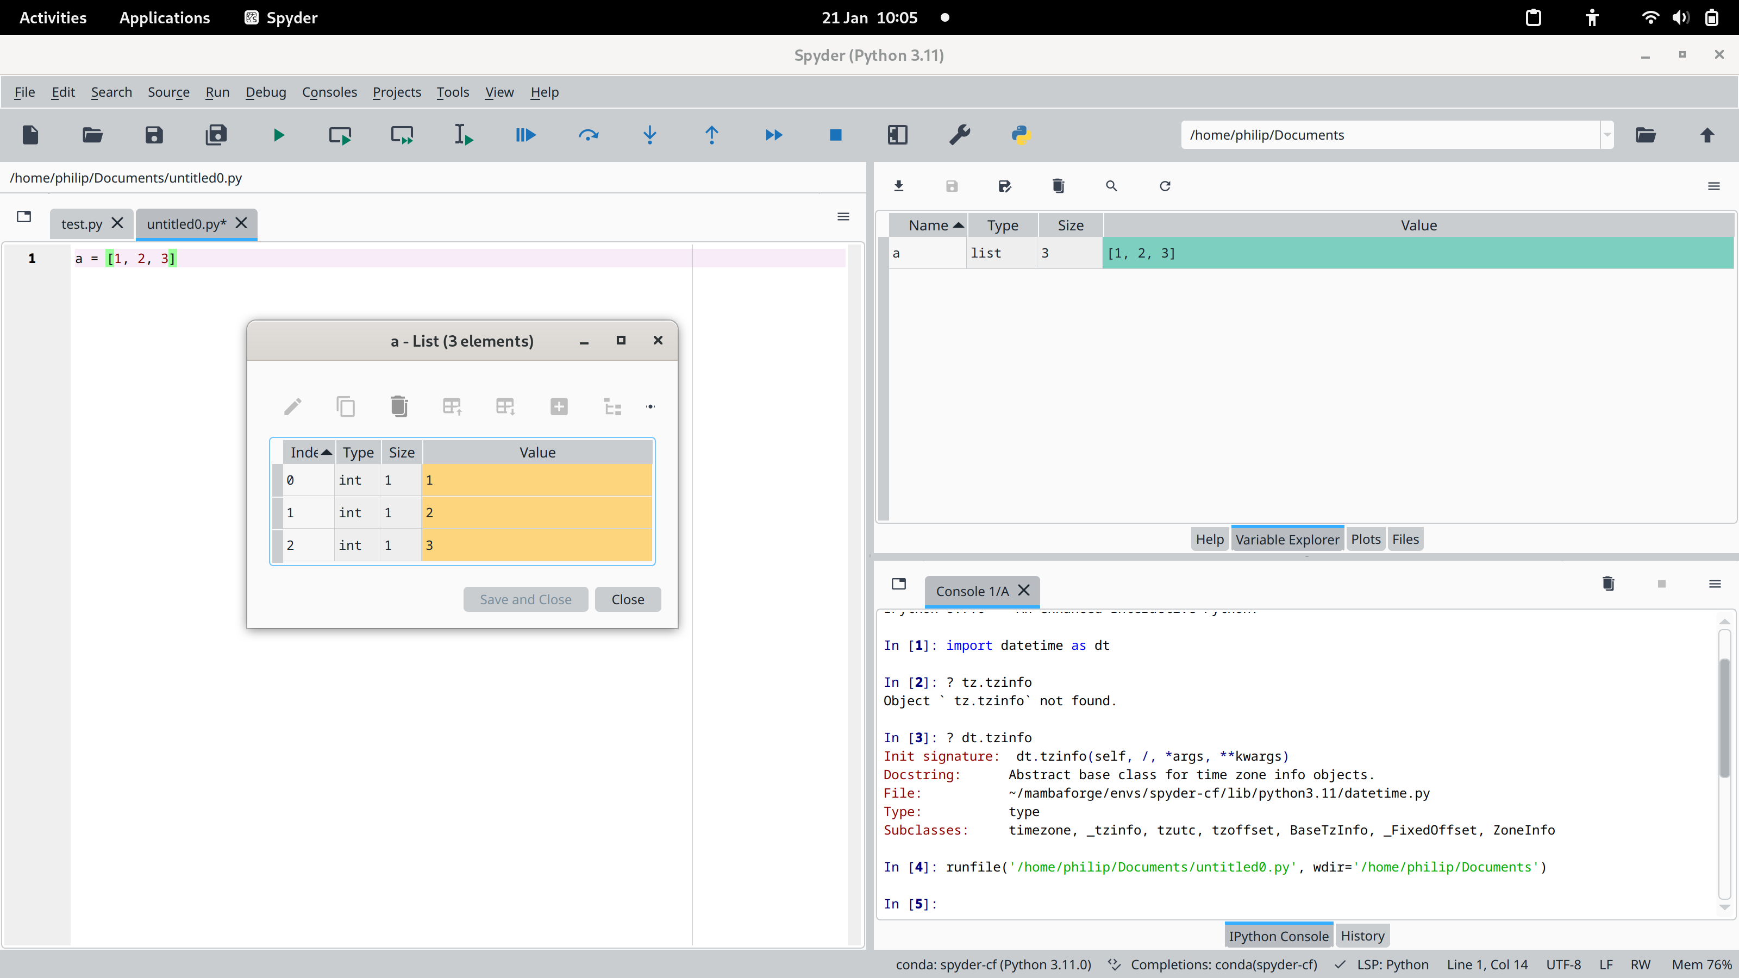Run current cell icon
The height and width of the screenshot is (978, 1739).
coord(340,135)
